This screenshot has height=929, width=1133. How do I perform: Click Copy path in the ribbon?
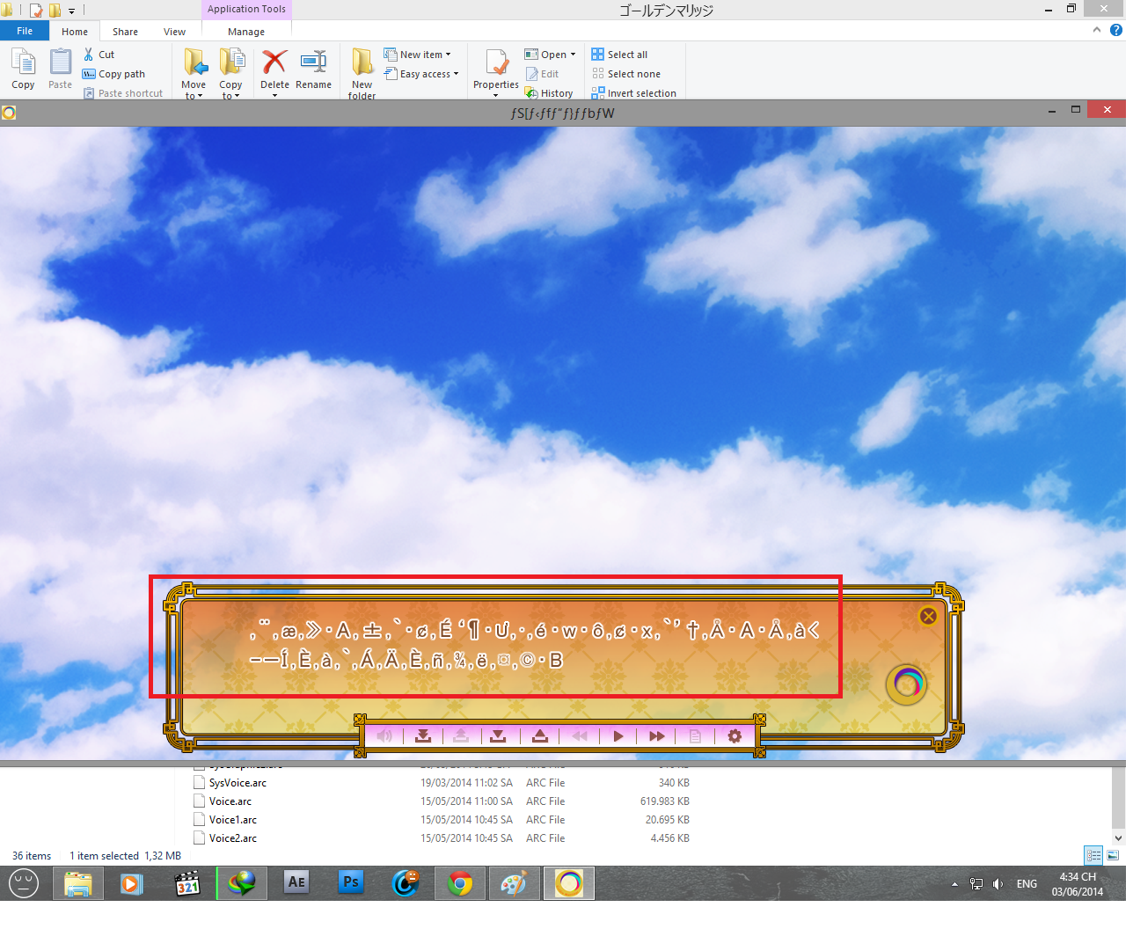coord(114,74)
